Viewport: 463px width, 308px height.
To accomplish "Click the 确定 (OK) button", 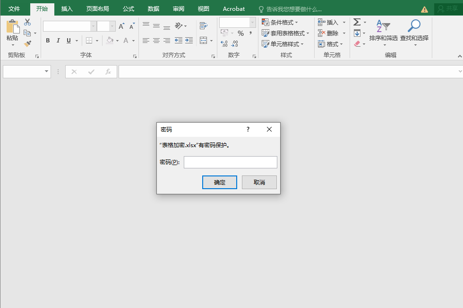I will [220, 183].
